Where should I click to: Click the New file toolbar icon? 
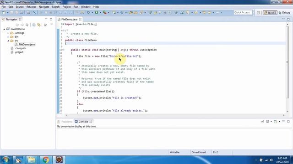click(4, 12)
